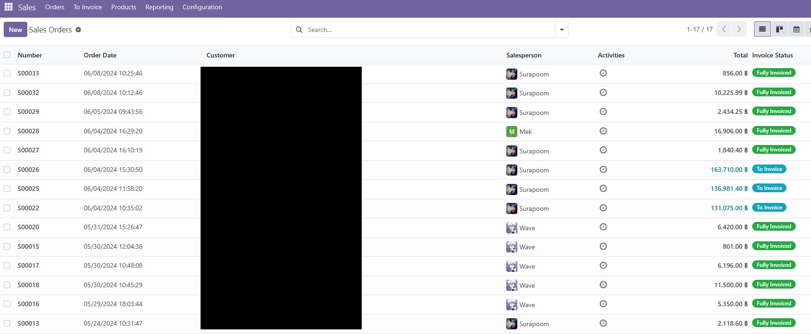The width and height of the screenshot is (811, 334).
Task: Click the Mek salesperson avatar
Action: pos(511,132)
